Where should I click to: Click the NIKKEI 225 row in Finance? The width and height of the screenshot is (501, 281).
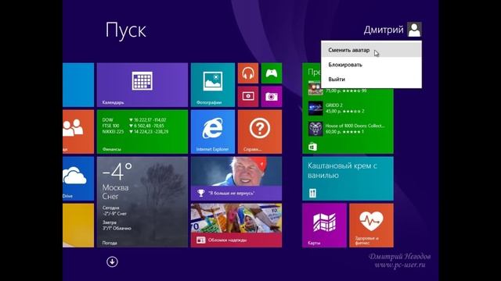click(135, 132)
